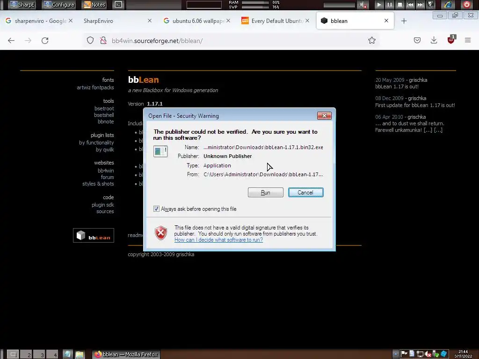Open the plugin sdk link
Viewport: 479px width, 359px height.
pyautogui.click(x=102, y=205)
